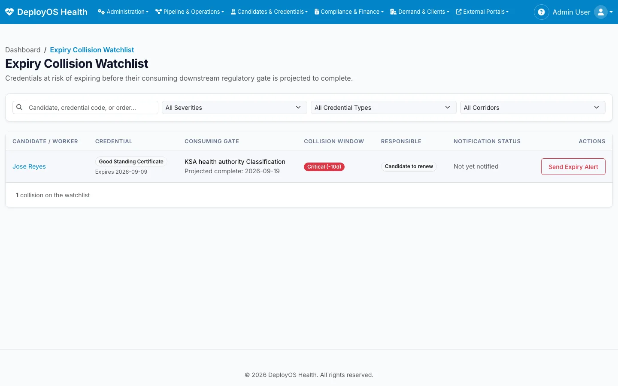Go to Dashboard breadcrumb
Image resolution: width=618 pixels, height=386 pixels.
23,50
